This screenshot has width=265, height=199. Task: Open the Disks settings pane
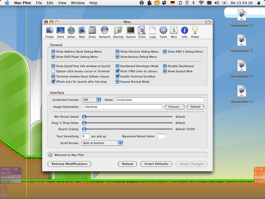[x=92, y=32]
